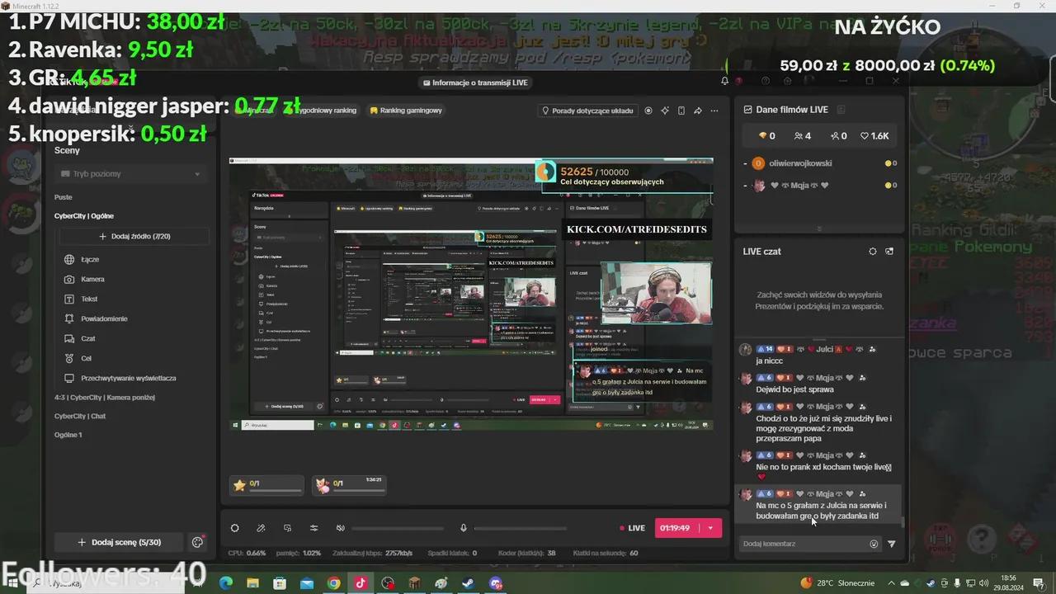Open emoji picker in comment box
This screenshot has width=1056, height=594.
874,544
